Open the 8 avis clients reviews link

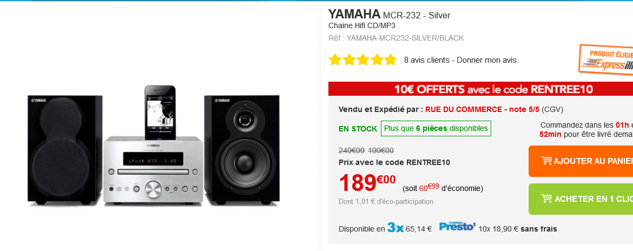point(426,60)
